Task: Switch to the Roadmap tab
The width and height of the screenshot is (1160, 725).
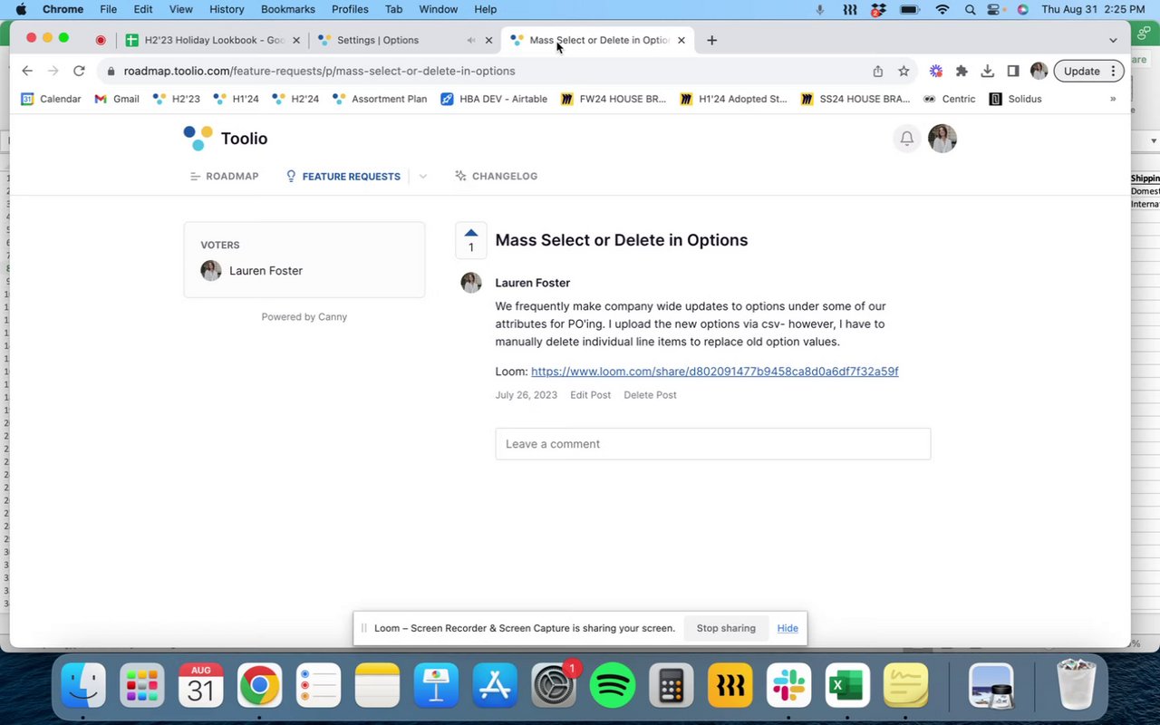Action: (x=224, y=177)
